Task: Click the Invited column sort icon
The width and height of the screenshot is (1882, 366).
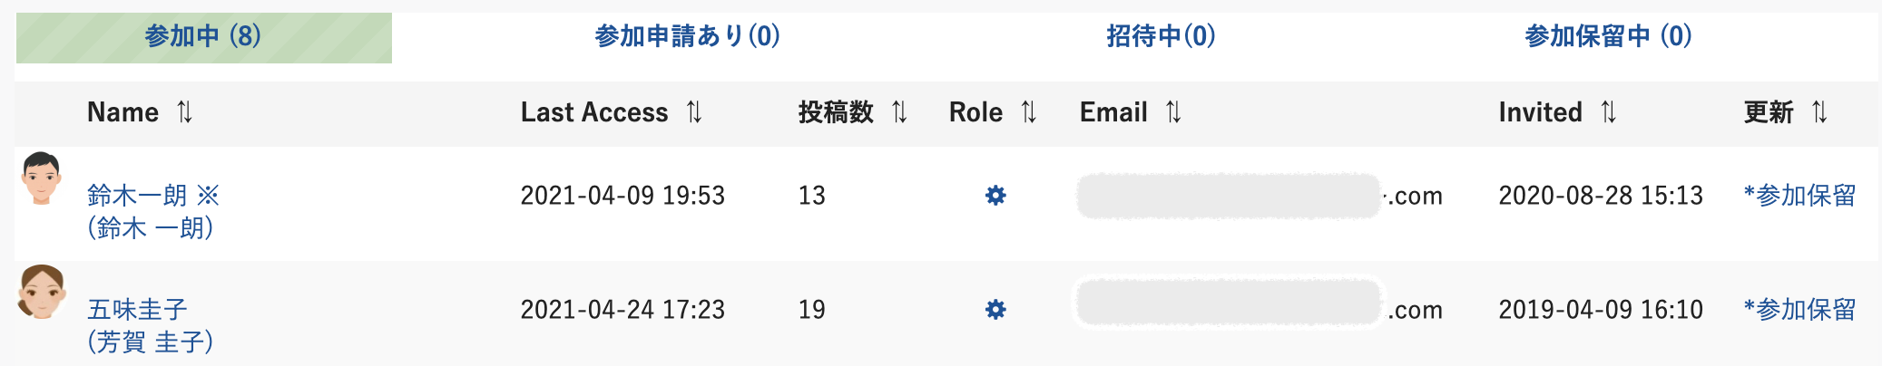Action: 1608,112
